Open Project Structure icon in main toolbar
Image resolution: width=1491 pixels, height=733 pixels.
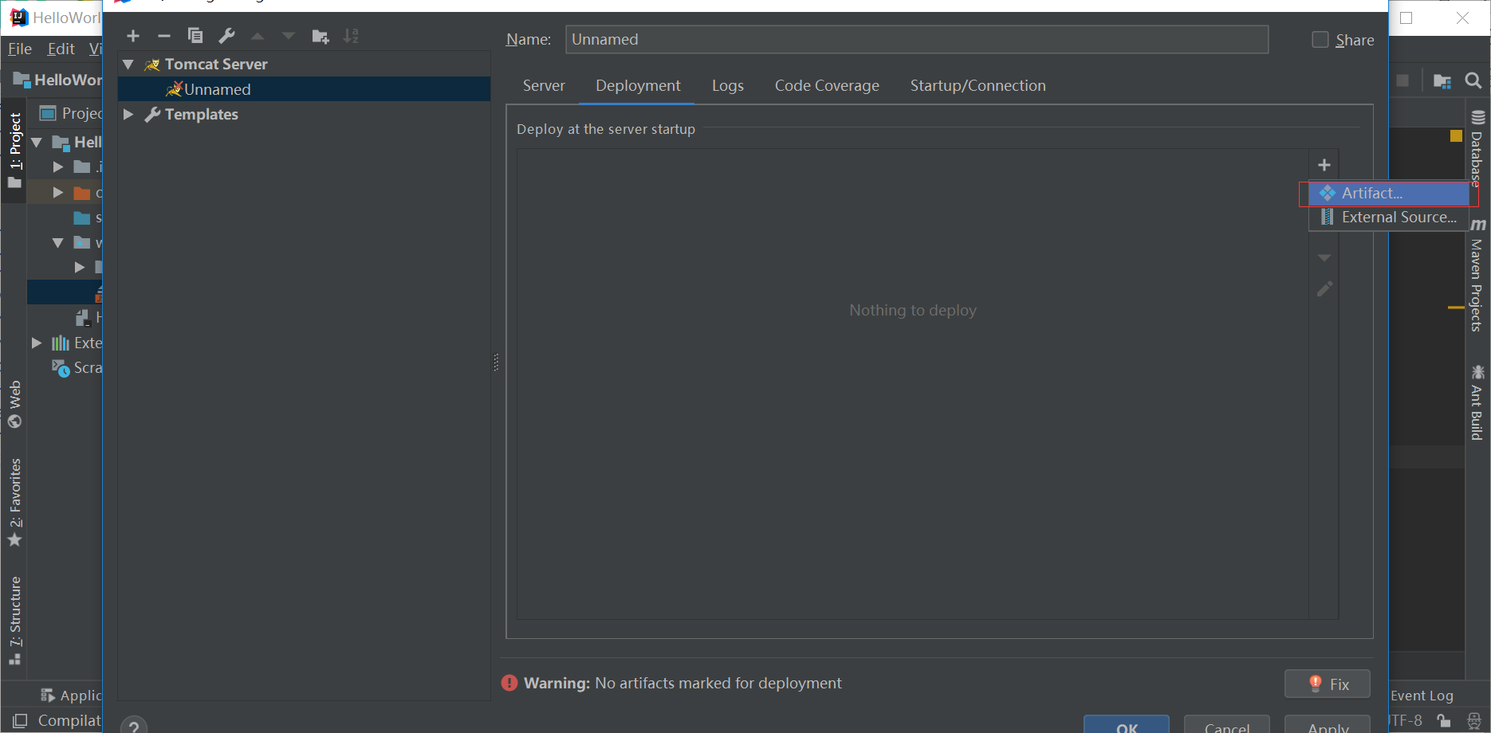pos(1442,80)
